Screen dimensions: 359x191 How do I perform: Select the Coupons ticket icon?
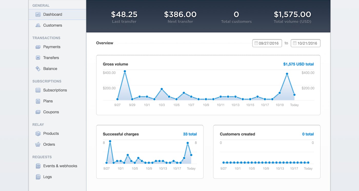pos(38,112)
